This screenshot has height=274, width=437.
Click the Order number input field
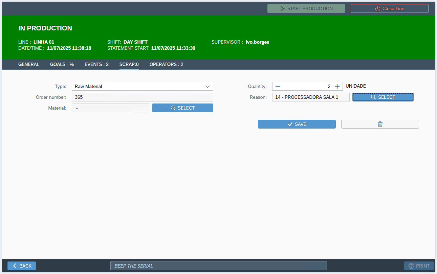click(x=142, y=97)
